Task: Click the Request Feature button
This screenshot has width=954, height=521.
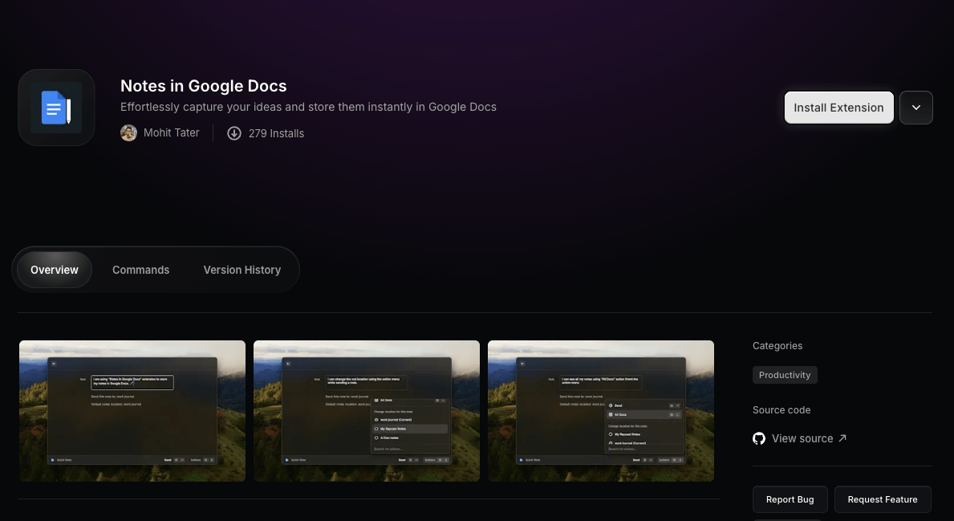Action: coord(883,499)
